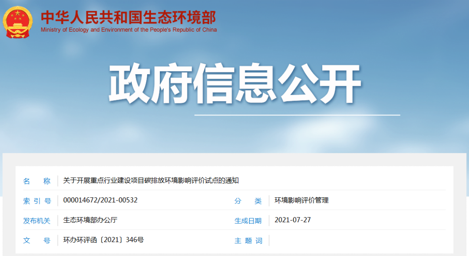Image resolution: width=469 pixels, height=256 pixels.
Task: Click the 索引号 field label
Action: point(37,201)
